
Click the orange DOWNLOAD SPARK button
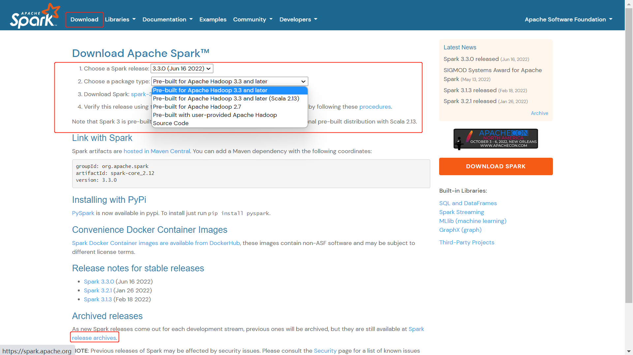click(x=496, y=166)
